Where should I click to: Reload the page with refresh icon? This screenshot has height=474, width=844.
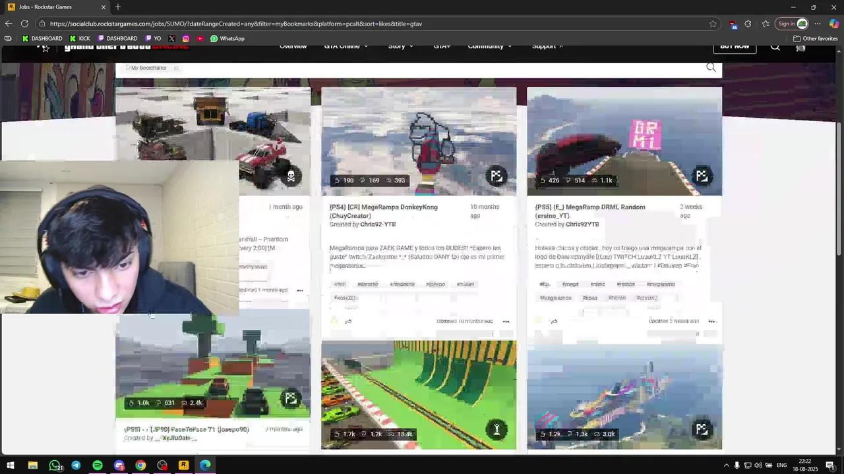24,24
